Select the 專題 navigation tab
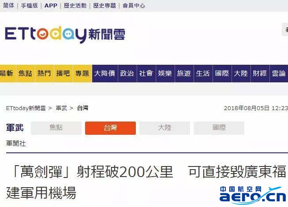The height and width of the screenshot is (207, 288). pos(82,74)
